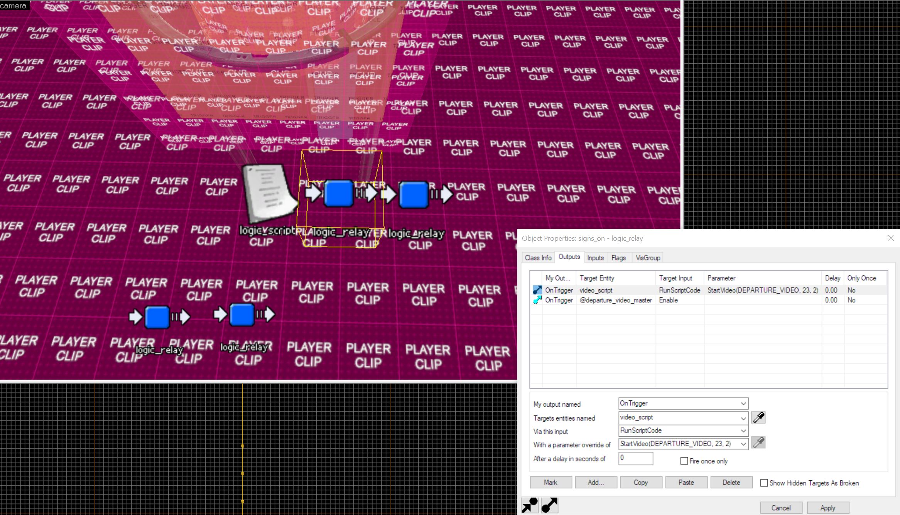This screenshot has height=515, width=900.
Task: Click the eyedropper beside parameter override field
Action: [x=758, y=442]
